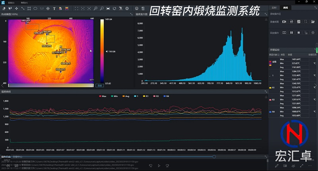Click the capture frame icon in the recording row
Image resolution: width=318 pixels, height=171 pixels.
click(x=306, y=22)
